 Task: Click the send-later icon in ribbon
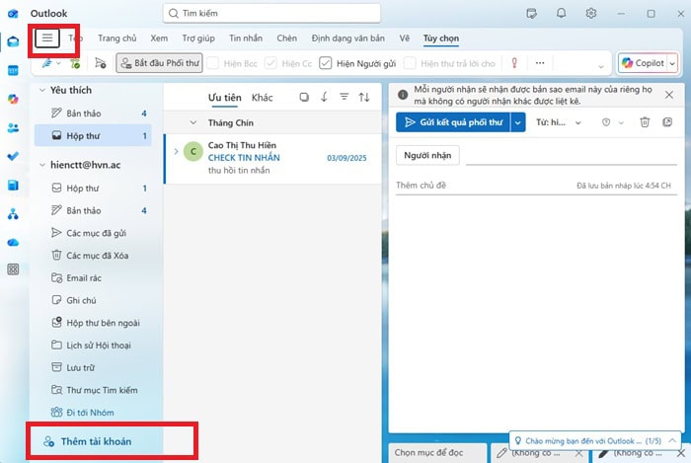(101, 63)
